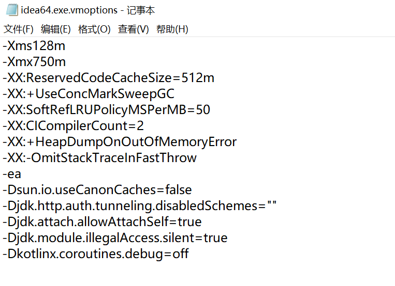395x286 pixels.
Task: Click the ReservedCodeCacheSize=512m line
Action: 109,78
